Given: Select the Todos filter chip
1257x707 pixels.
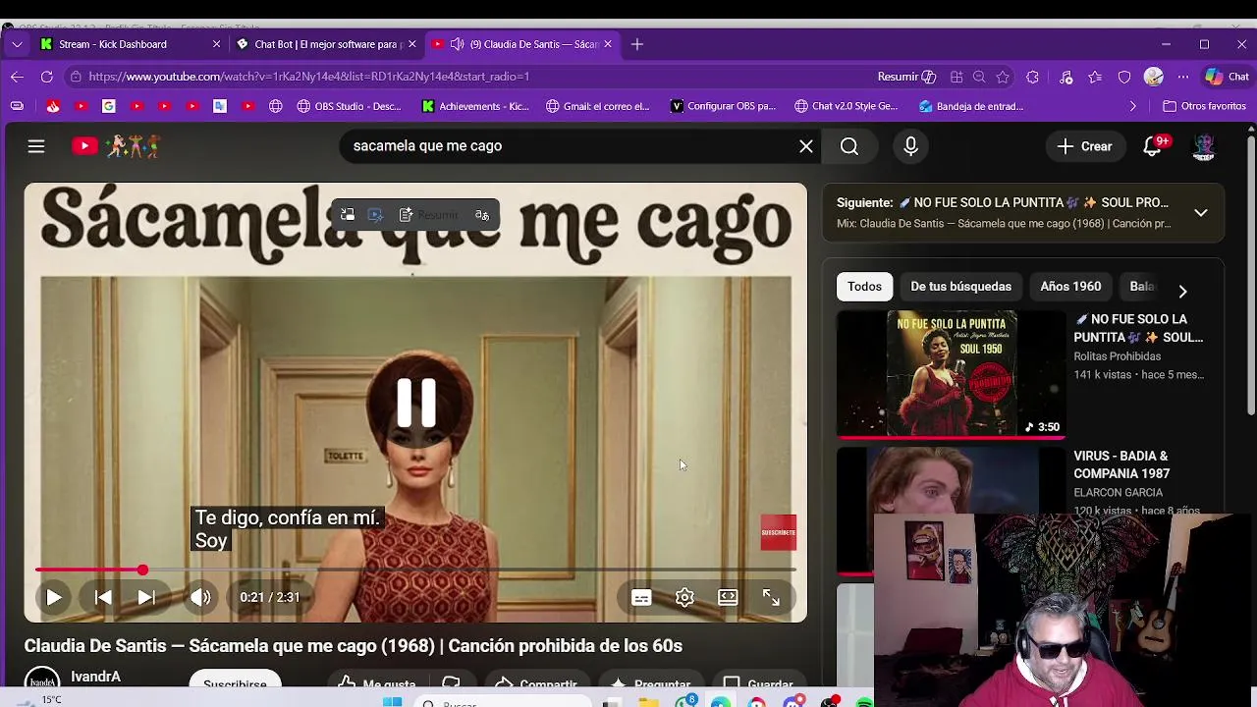Looking at the screenshot, I should (864, 287).
